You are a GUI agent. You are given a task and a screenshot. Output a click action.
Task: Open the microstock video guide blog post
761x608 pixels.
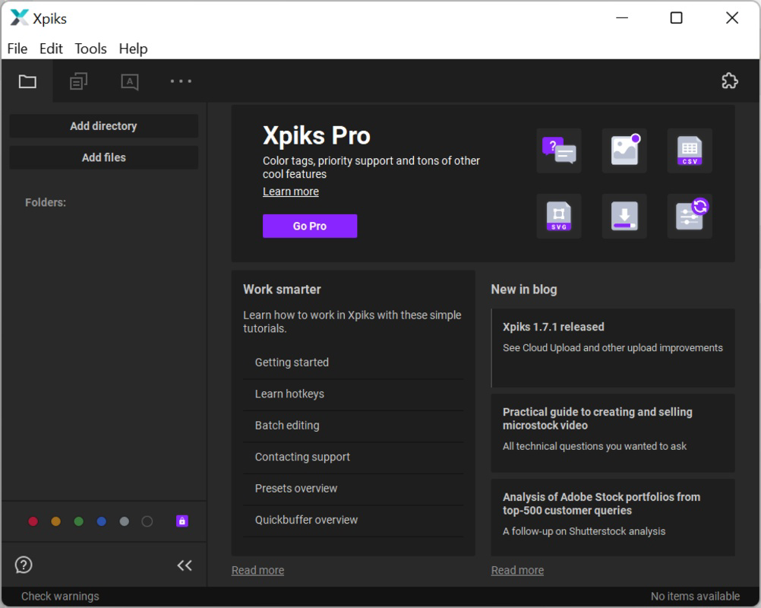[x=613, y=433]
